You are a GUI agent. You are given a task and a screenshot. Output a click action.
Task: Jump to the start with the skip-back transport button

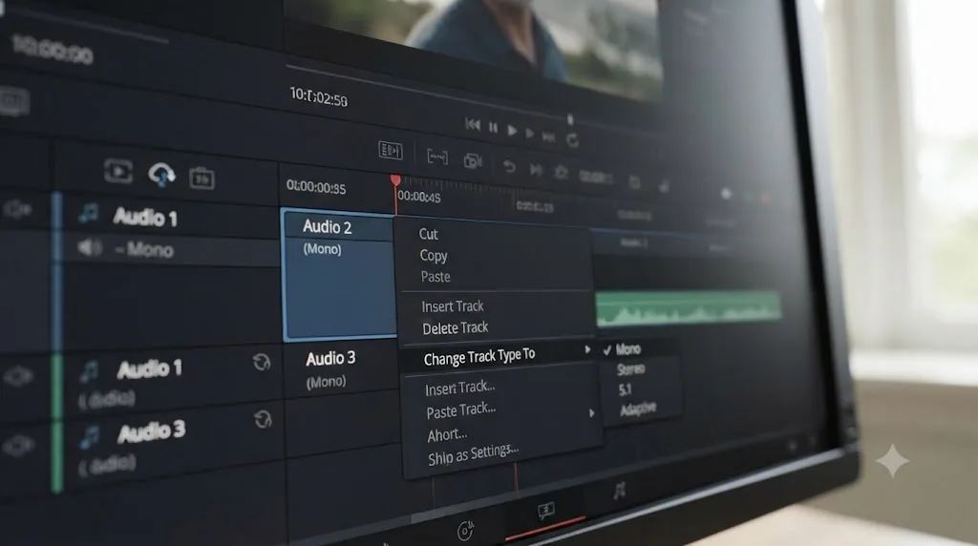pyautogui.click(x=473, y=125)
